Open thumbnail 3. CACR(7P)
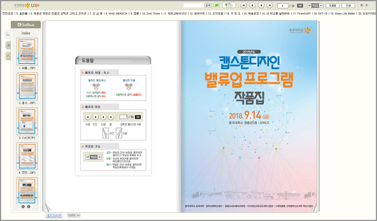The width and height of the screenshot is (377, 221). (27, 121)
